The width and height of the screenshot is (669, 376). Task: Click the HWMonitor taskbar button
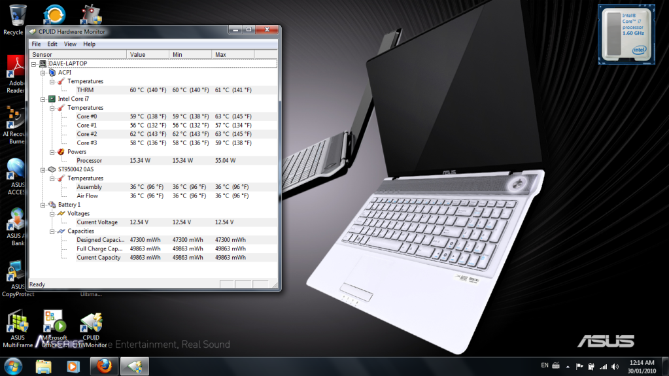(135, 366)
